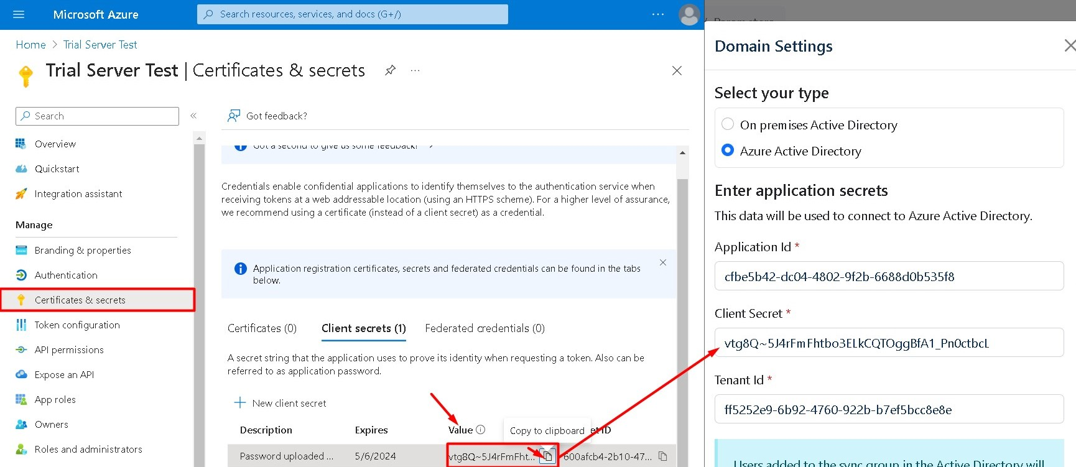Screen dimensions: 1076x467
Task: Select Azure Active Directory radio button
Action: click(x=728, y=150)
